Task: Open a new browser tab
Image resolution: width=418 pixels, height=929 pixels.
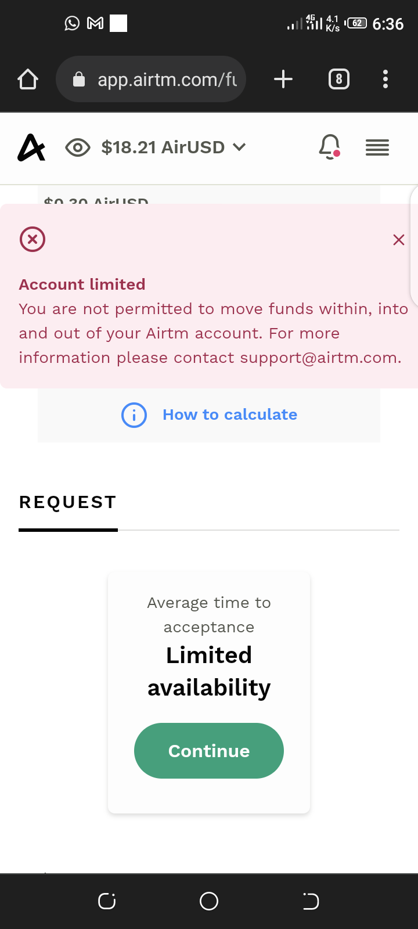Action: (283, 79)
